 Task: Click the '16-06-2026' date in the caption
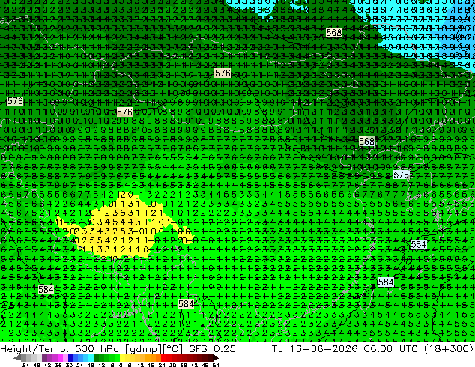pyautogui.click(x=324, y=348)
